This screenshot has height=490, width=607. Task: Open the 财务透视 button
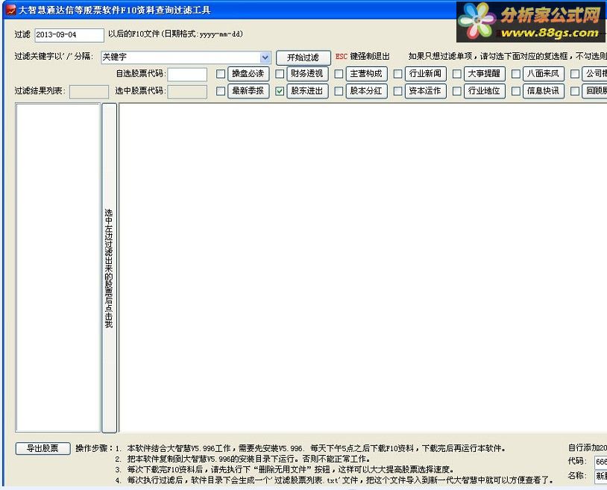[307, 74]
